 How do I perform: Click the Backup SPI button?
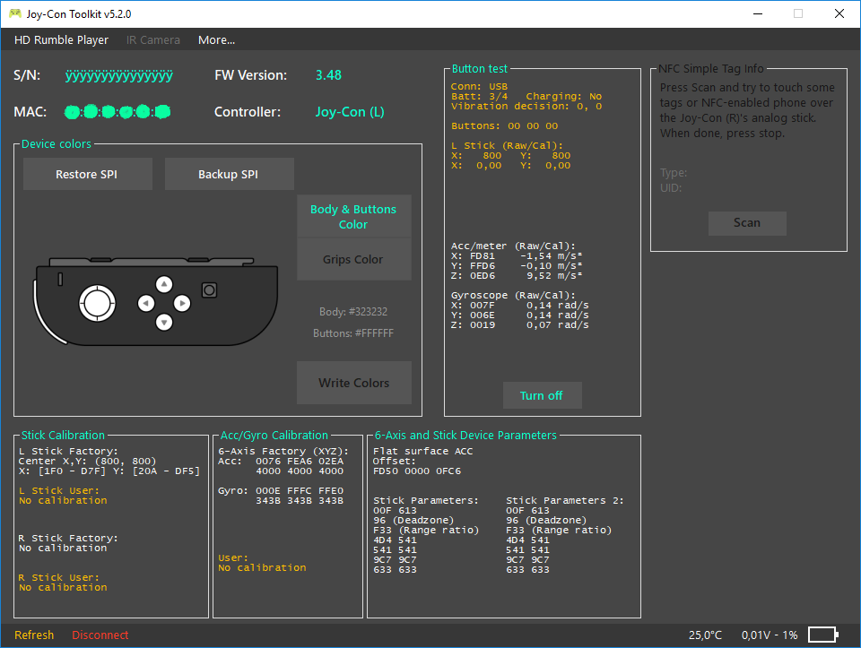[229, 174]
